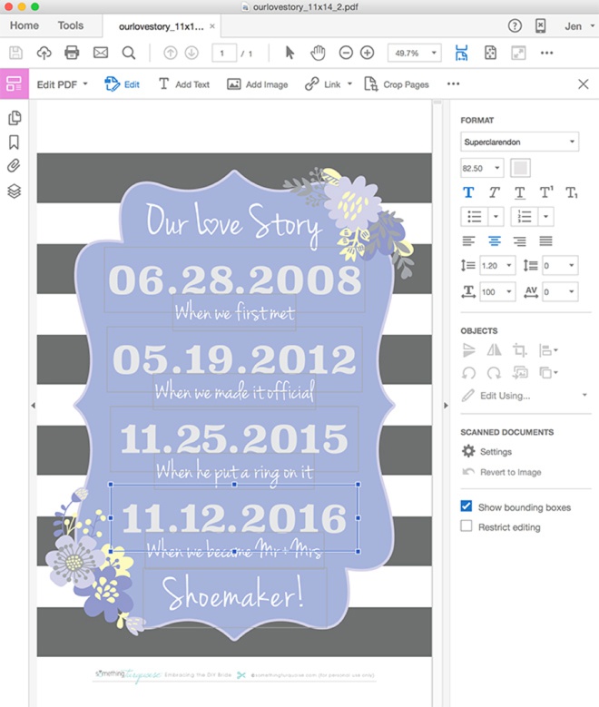Go to next page arrow

pos(191,54)
